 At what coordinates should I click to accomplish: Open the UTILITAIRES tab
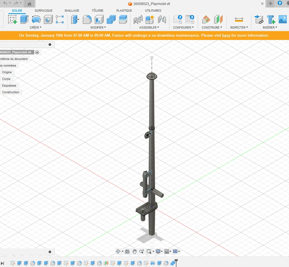pyautogui.click(x=153, y=11)
